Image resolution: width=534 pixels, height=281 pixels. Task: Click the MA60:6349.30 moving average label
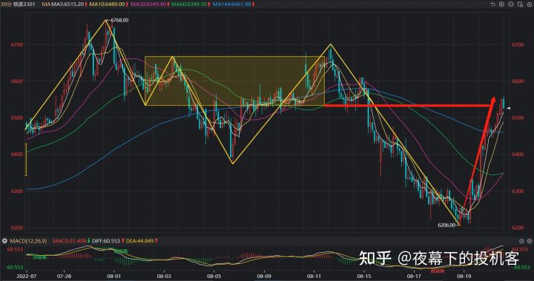188,4
